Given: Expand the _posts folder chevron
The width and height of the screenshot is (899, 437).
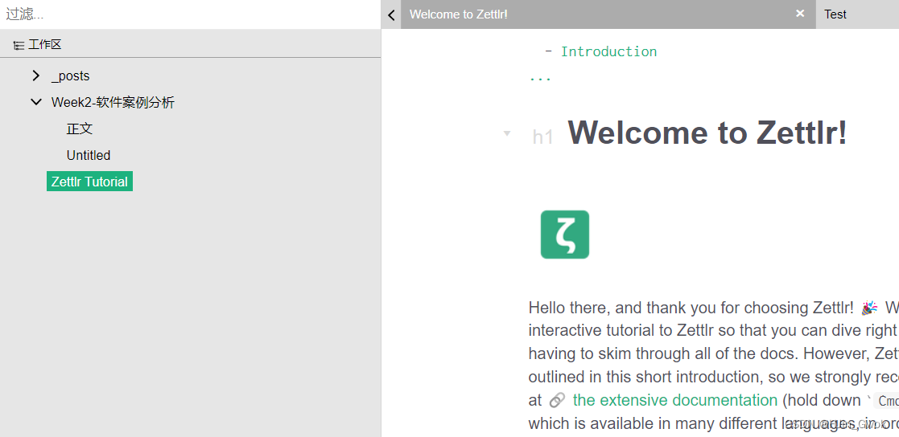Looking at the screenshot, I should coord(36,76).
